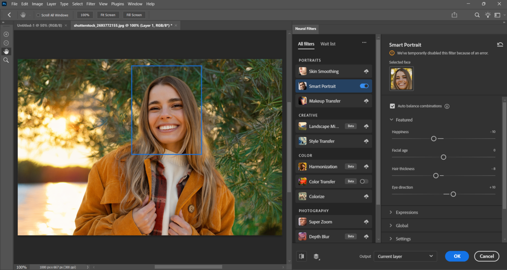The height and width of the screenshot is (270, 507).
Task: Close the shutterstock_2693772155.jpg tab
Action: pos(176,25)
